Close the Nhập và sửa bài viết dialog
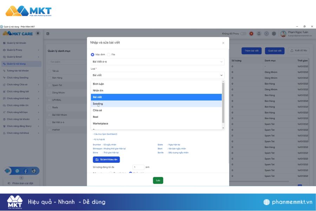 click(x=223, y=43)
